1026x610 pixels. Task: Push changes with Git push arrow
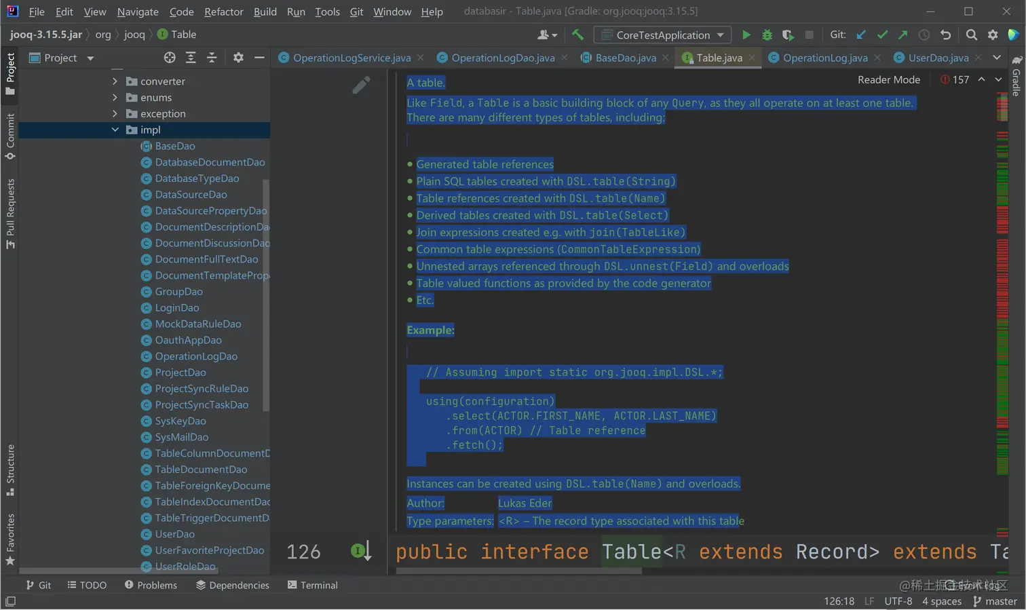pos(902,35)
